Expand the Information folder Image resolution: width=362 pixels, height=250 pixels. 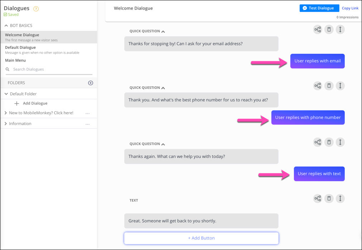pyautogui.click(x=6, y=124)
